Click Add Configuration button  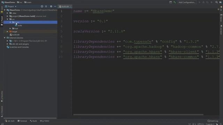pyautogui.click(x=187, y=2)
